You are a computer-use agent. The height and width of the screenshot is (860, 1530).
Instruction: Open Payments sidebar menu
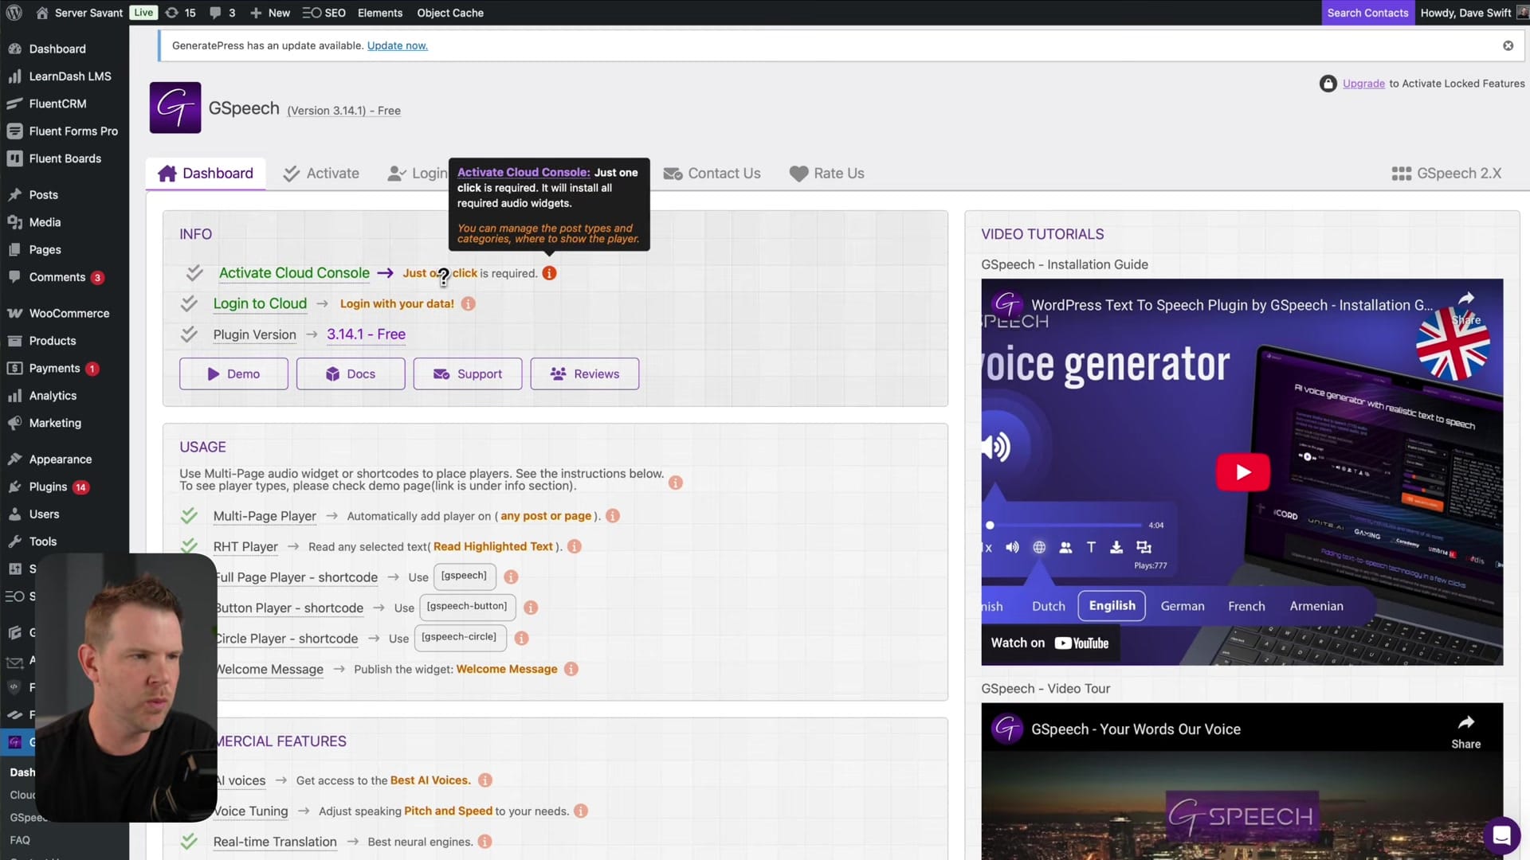click(54, 368)
